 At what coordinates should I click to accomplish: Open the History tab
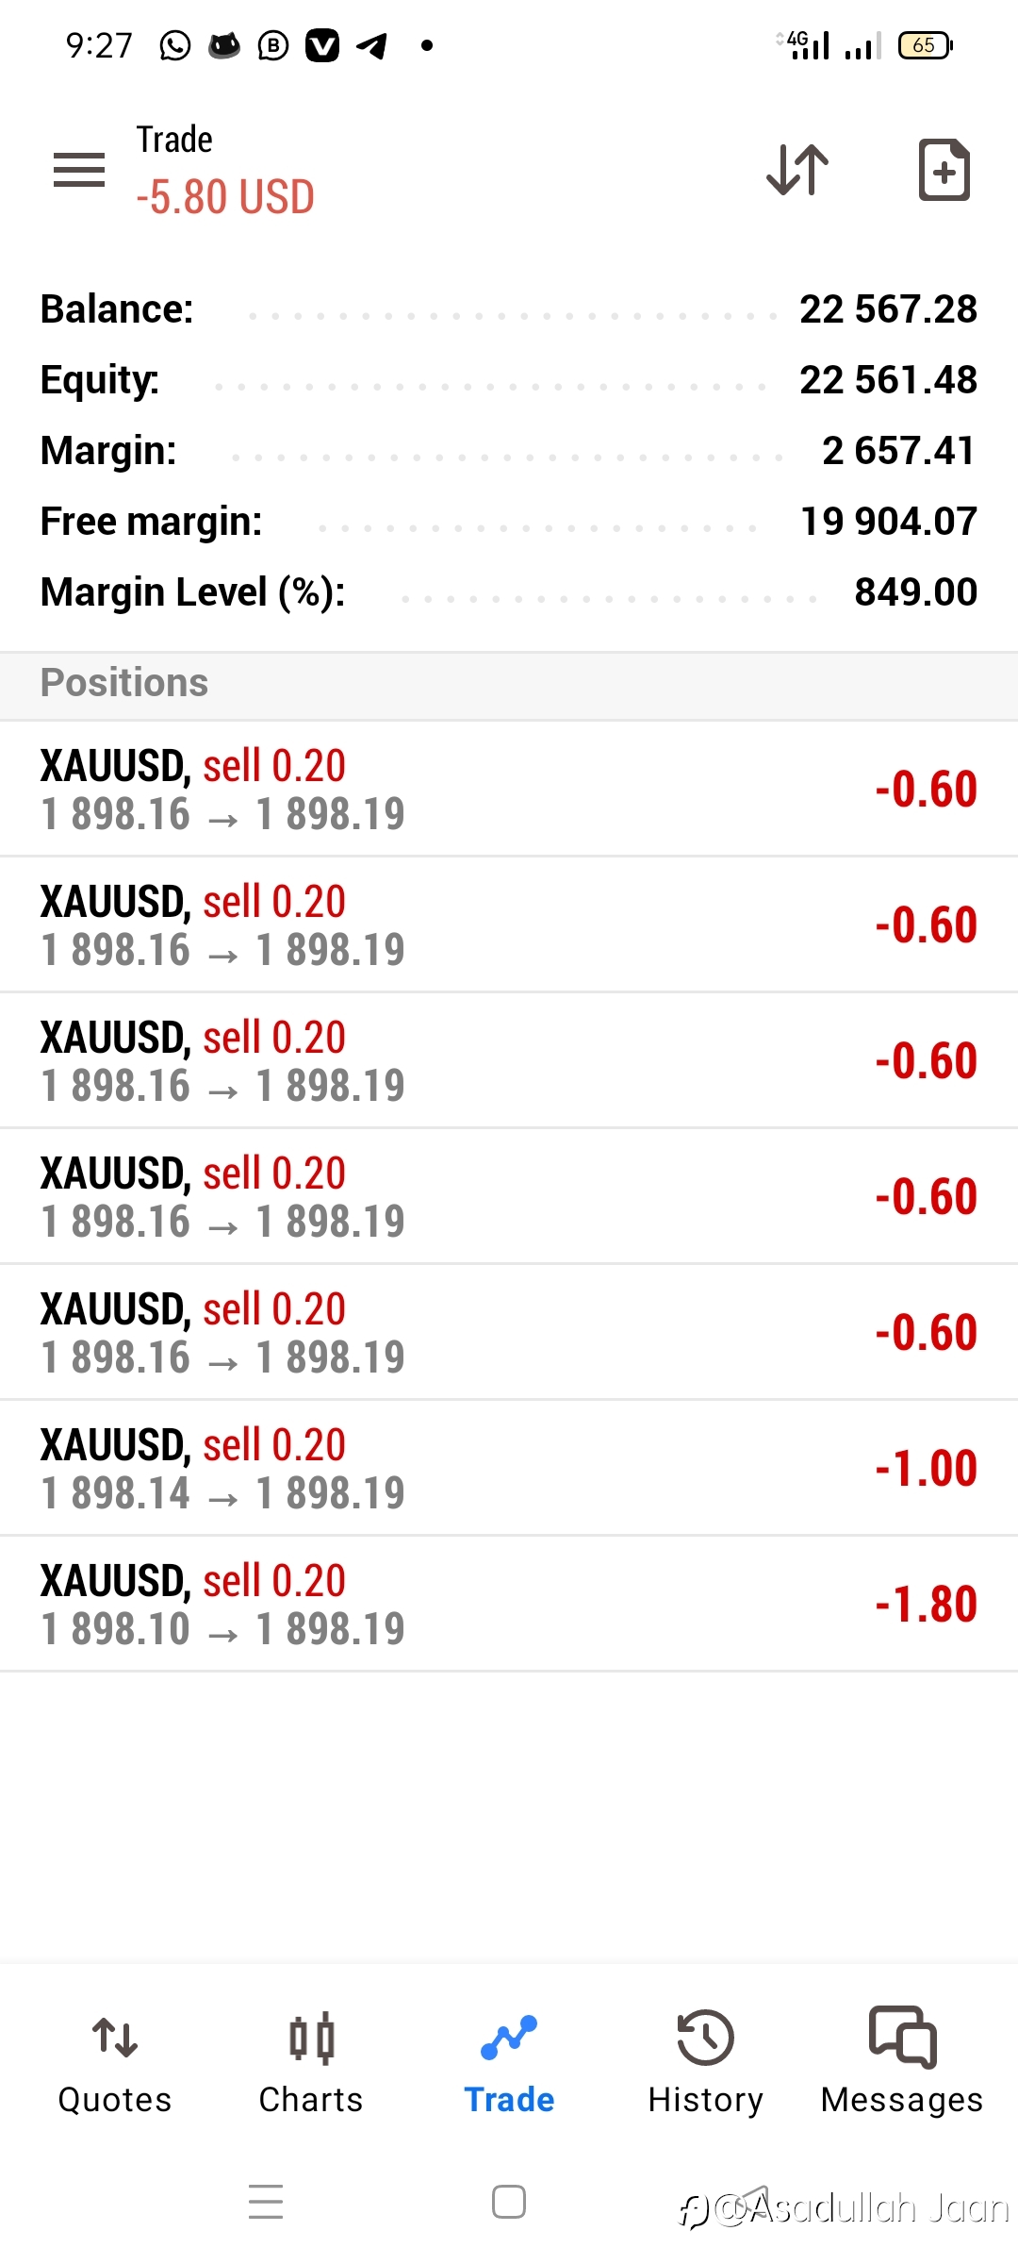(706, 2063)
